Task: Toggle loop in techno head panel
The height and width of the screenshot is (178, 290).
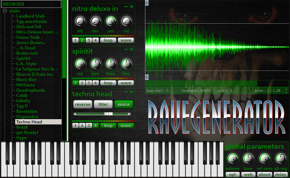Action: point(108,126)
